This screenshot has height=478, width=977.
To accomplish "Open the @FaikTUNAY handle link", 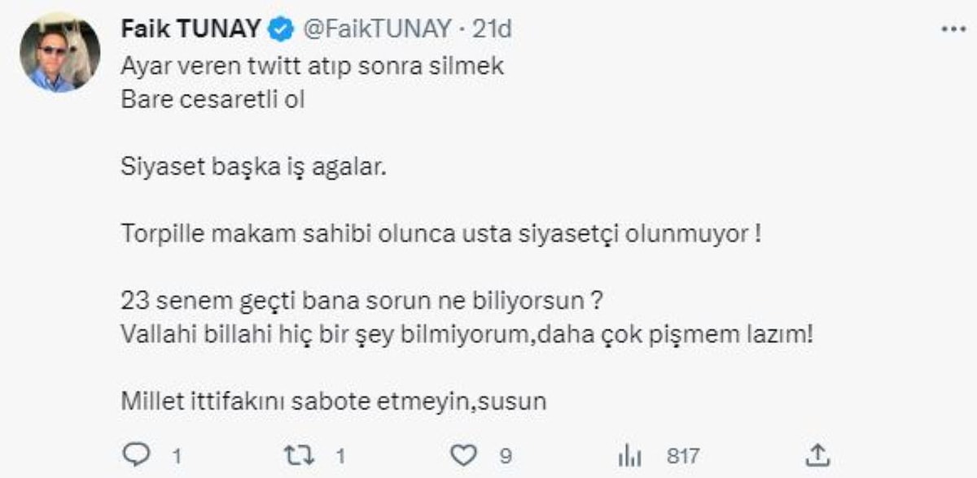I will 377,29.
